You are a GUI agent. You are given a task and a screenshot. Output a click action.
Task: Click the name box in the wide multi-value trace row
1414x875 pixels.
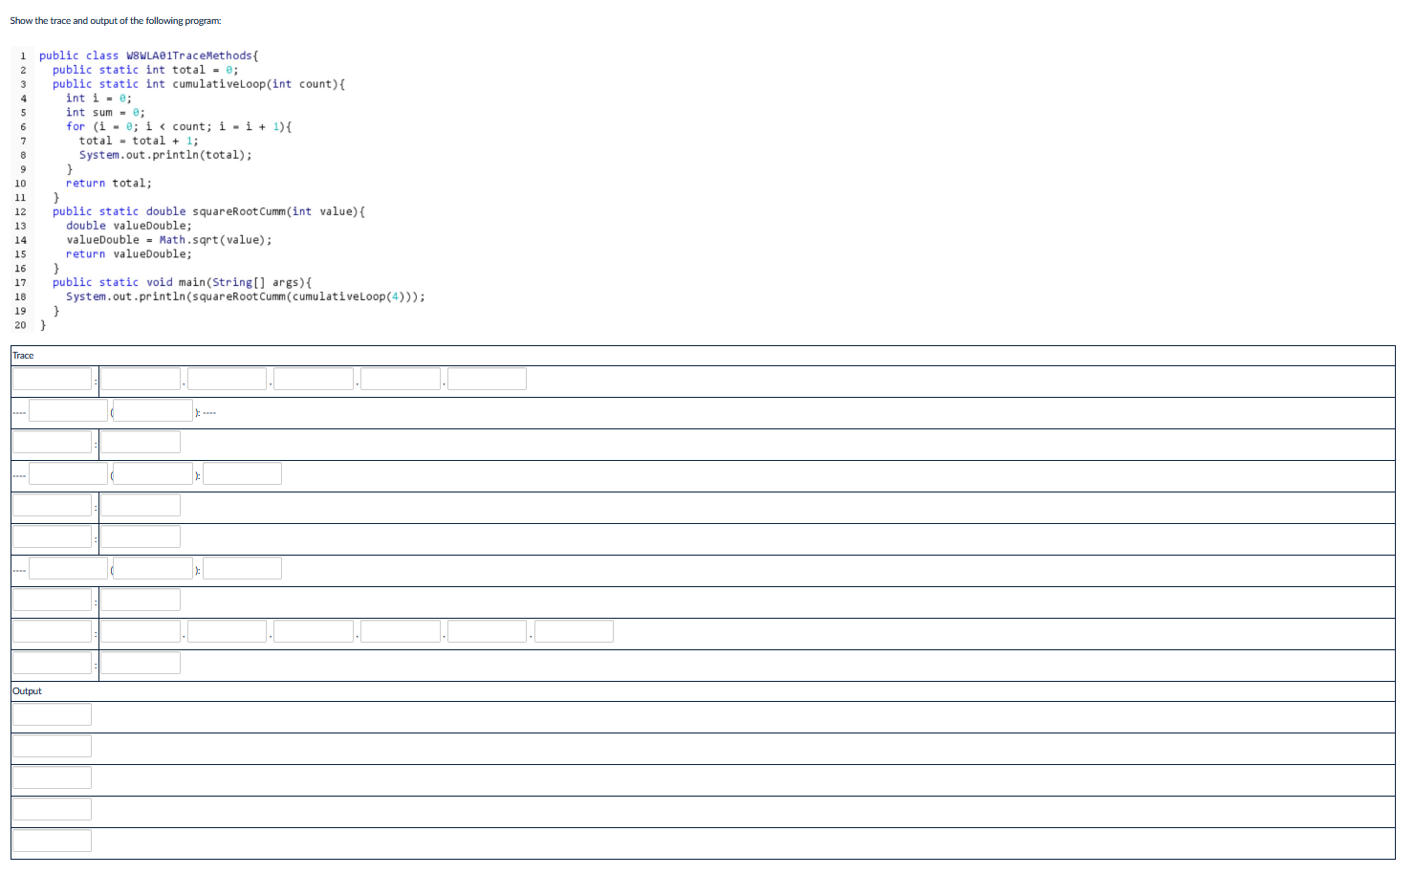pyautogui.click(x=52, y=630)
